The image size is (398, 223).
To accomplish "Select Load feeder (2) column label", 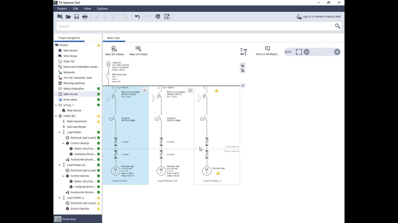I will [x=167, y=181].
